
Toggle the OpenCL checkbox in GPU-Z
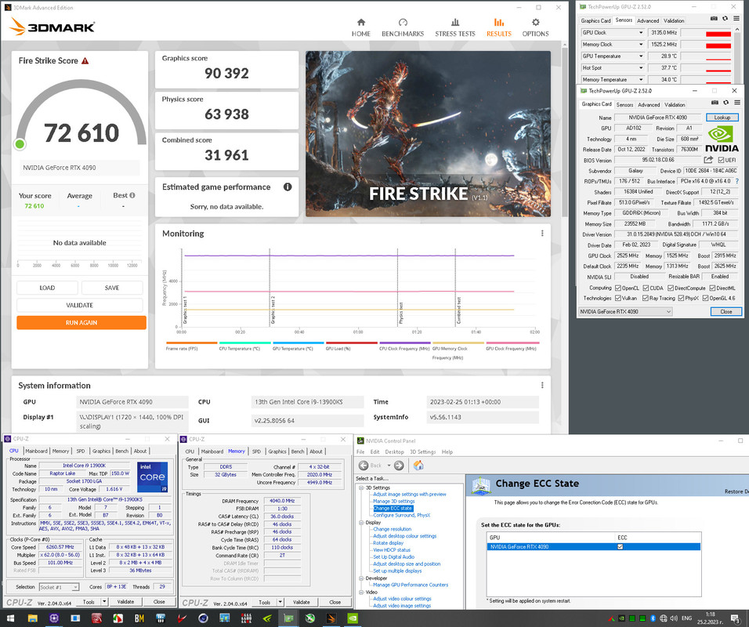point(618,288)
